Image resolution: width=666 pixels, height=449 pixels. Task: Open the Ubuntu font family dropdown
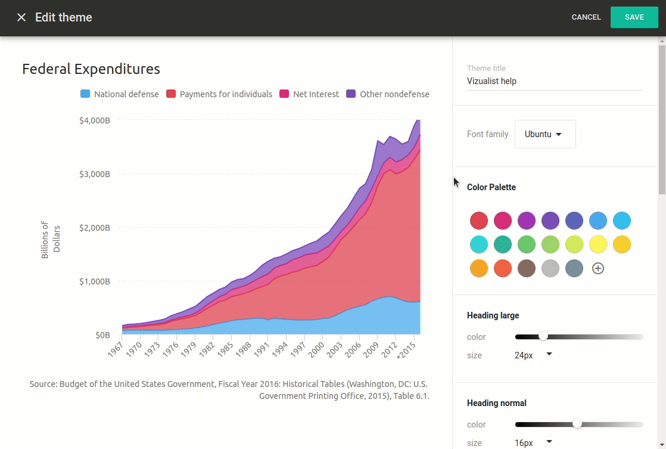click(544, 134)
